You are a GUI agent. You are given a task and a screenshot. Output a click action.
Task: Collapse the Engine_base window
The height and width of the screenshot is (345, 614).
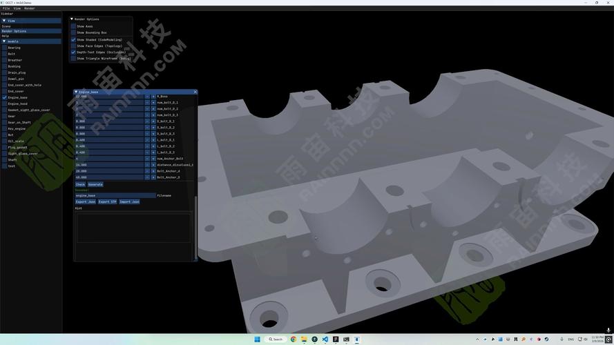(x=76, y=92)
